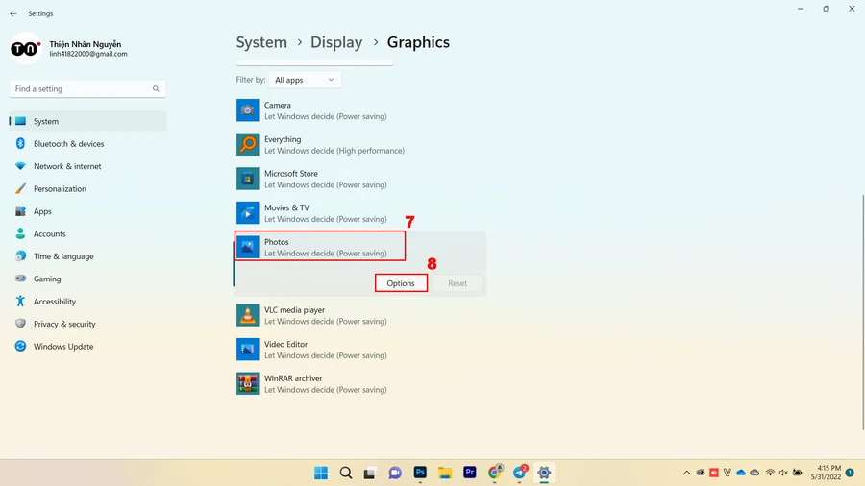Select the Camera app entry icon
Viewport: 865px width, 486px height.
pyautogui.click(x=247, y=110)
